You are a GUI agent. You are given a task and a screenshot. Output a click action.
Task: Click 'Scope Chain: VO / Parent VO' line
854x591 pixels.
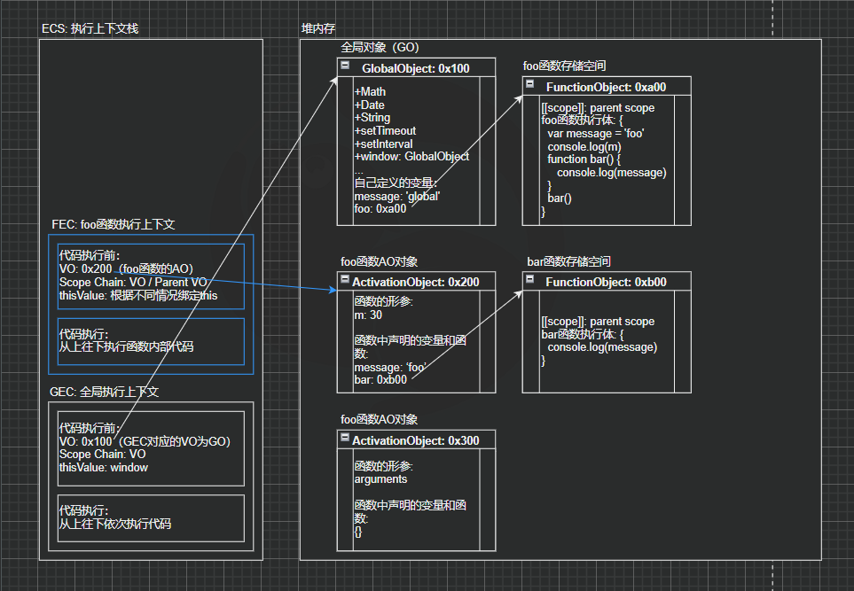coord(133,282)
